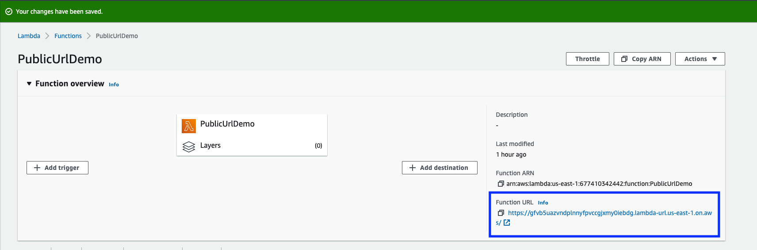
Task: Click the 'Your changes have been saved' message
Action: click(x=59, y=12)
